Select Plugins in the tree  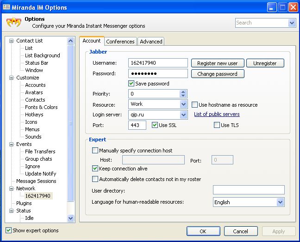coord(24,203)
